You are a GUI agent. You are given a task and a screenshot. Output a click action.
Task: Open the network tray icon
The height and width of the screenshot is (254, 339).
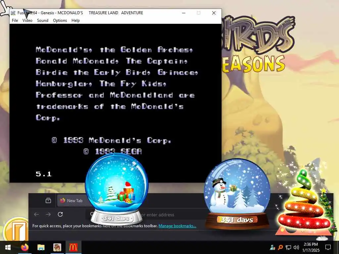[288, 247]
